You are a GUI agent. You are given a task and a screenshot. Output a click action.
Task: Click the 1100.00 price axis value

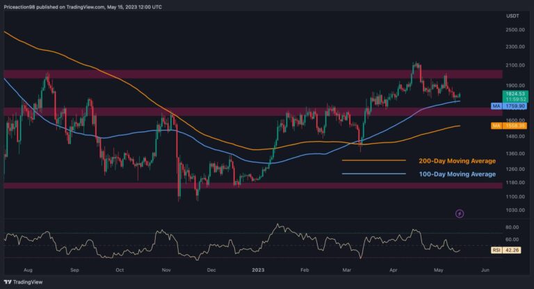tap(515, 197)
